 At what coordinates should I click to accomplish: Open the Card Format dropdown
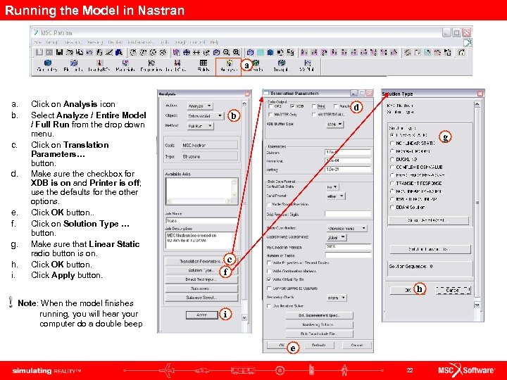pyautogui.click(x=336, y=196)
